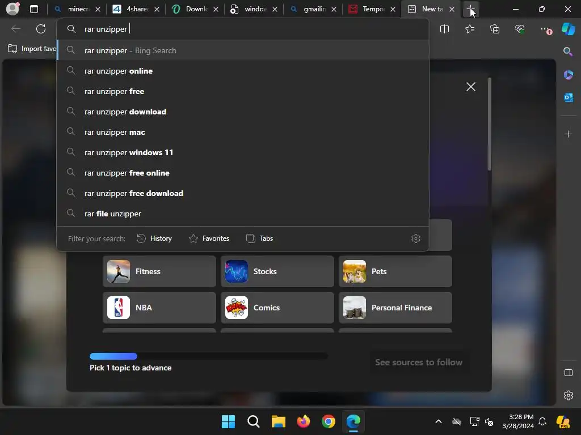Select the Personal Finance topic card
The image size is (581, 435).
(395, 308)
